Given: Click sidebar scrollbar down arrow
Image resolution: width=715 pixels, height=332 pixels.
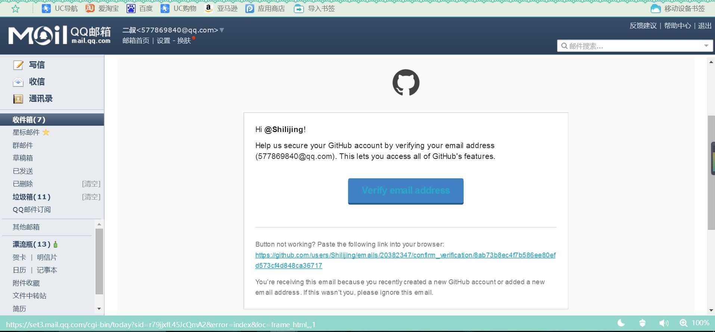Looking at the screenshot, I should pos(99,308).
